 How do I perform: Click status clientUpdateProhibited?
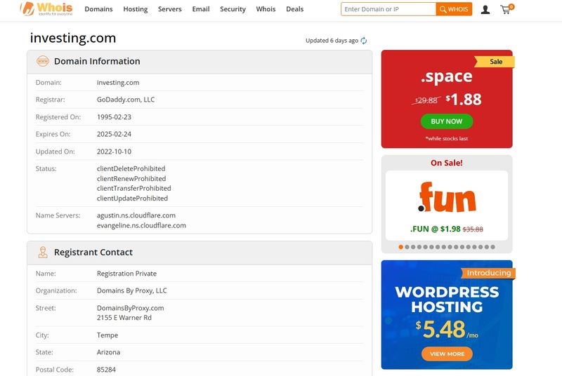(132, 199)
